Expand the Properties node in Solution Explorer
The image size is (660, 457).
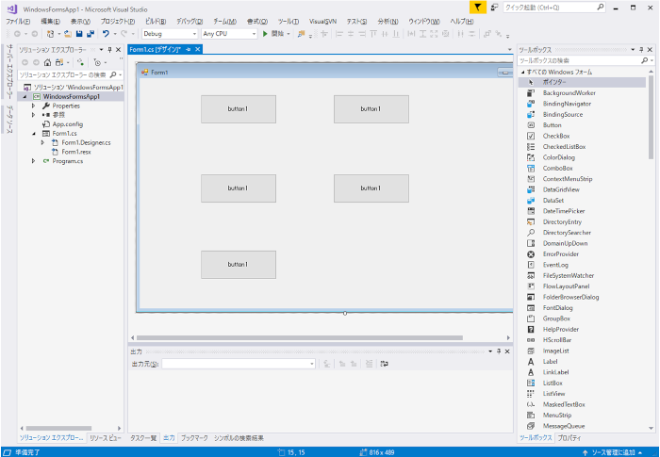[33, 106]
